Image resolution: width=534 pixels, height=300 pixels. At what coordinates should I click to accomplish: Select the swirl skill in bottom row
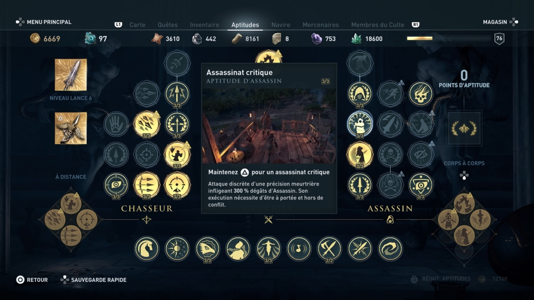[x=390, y=248]
